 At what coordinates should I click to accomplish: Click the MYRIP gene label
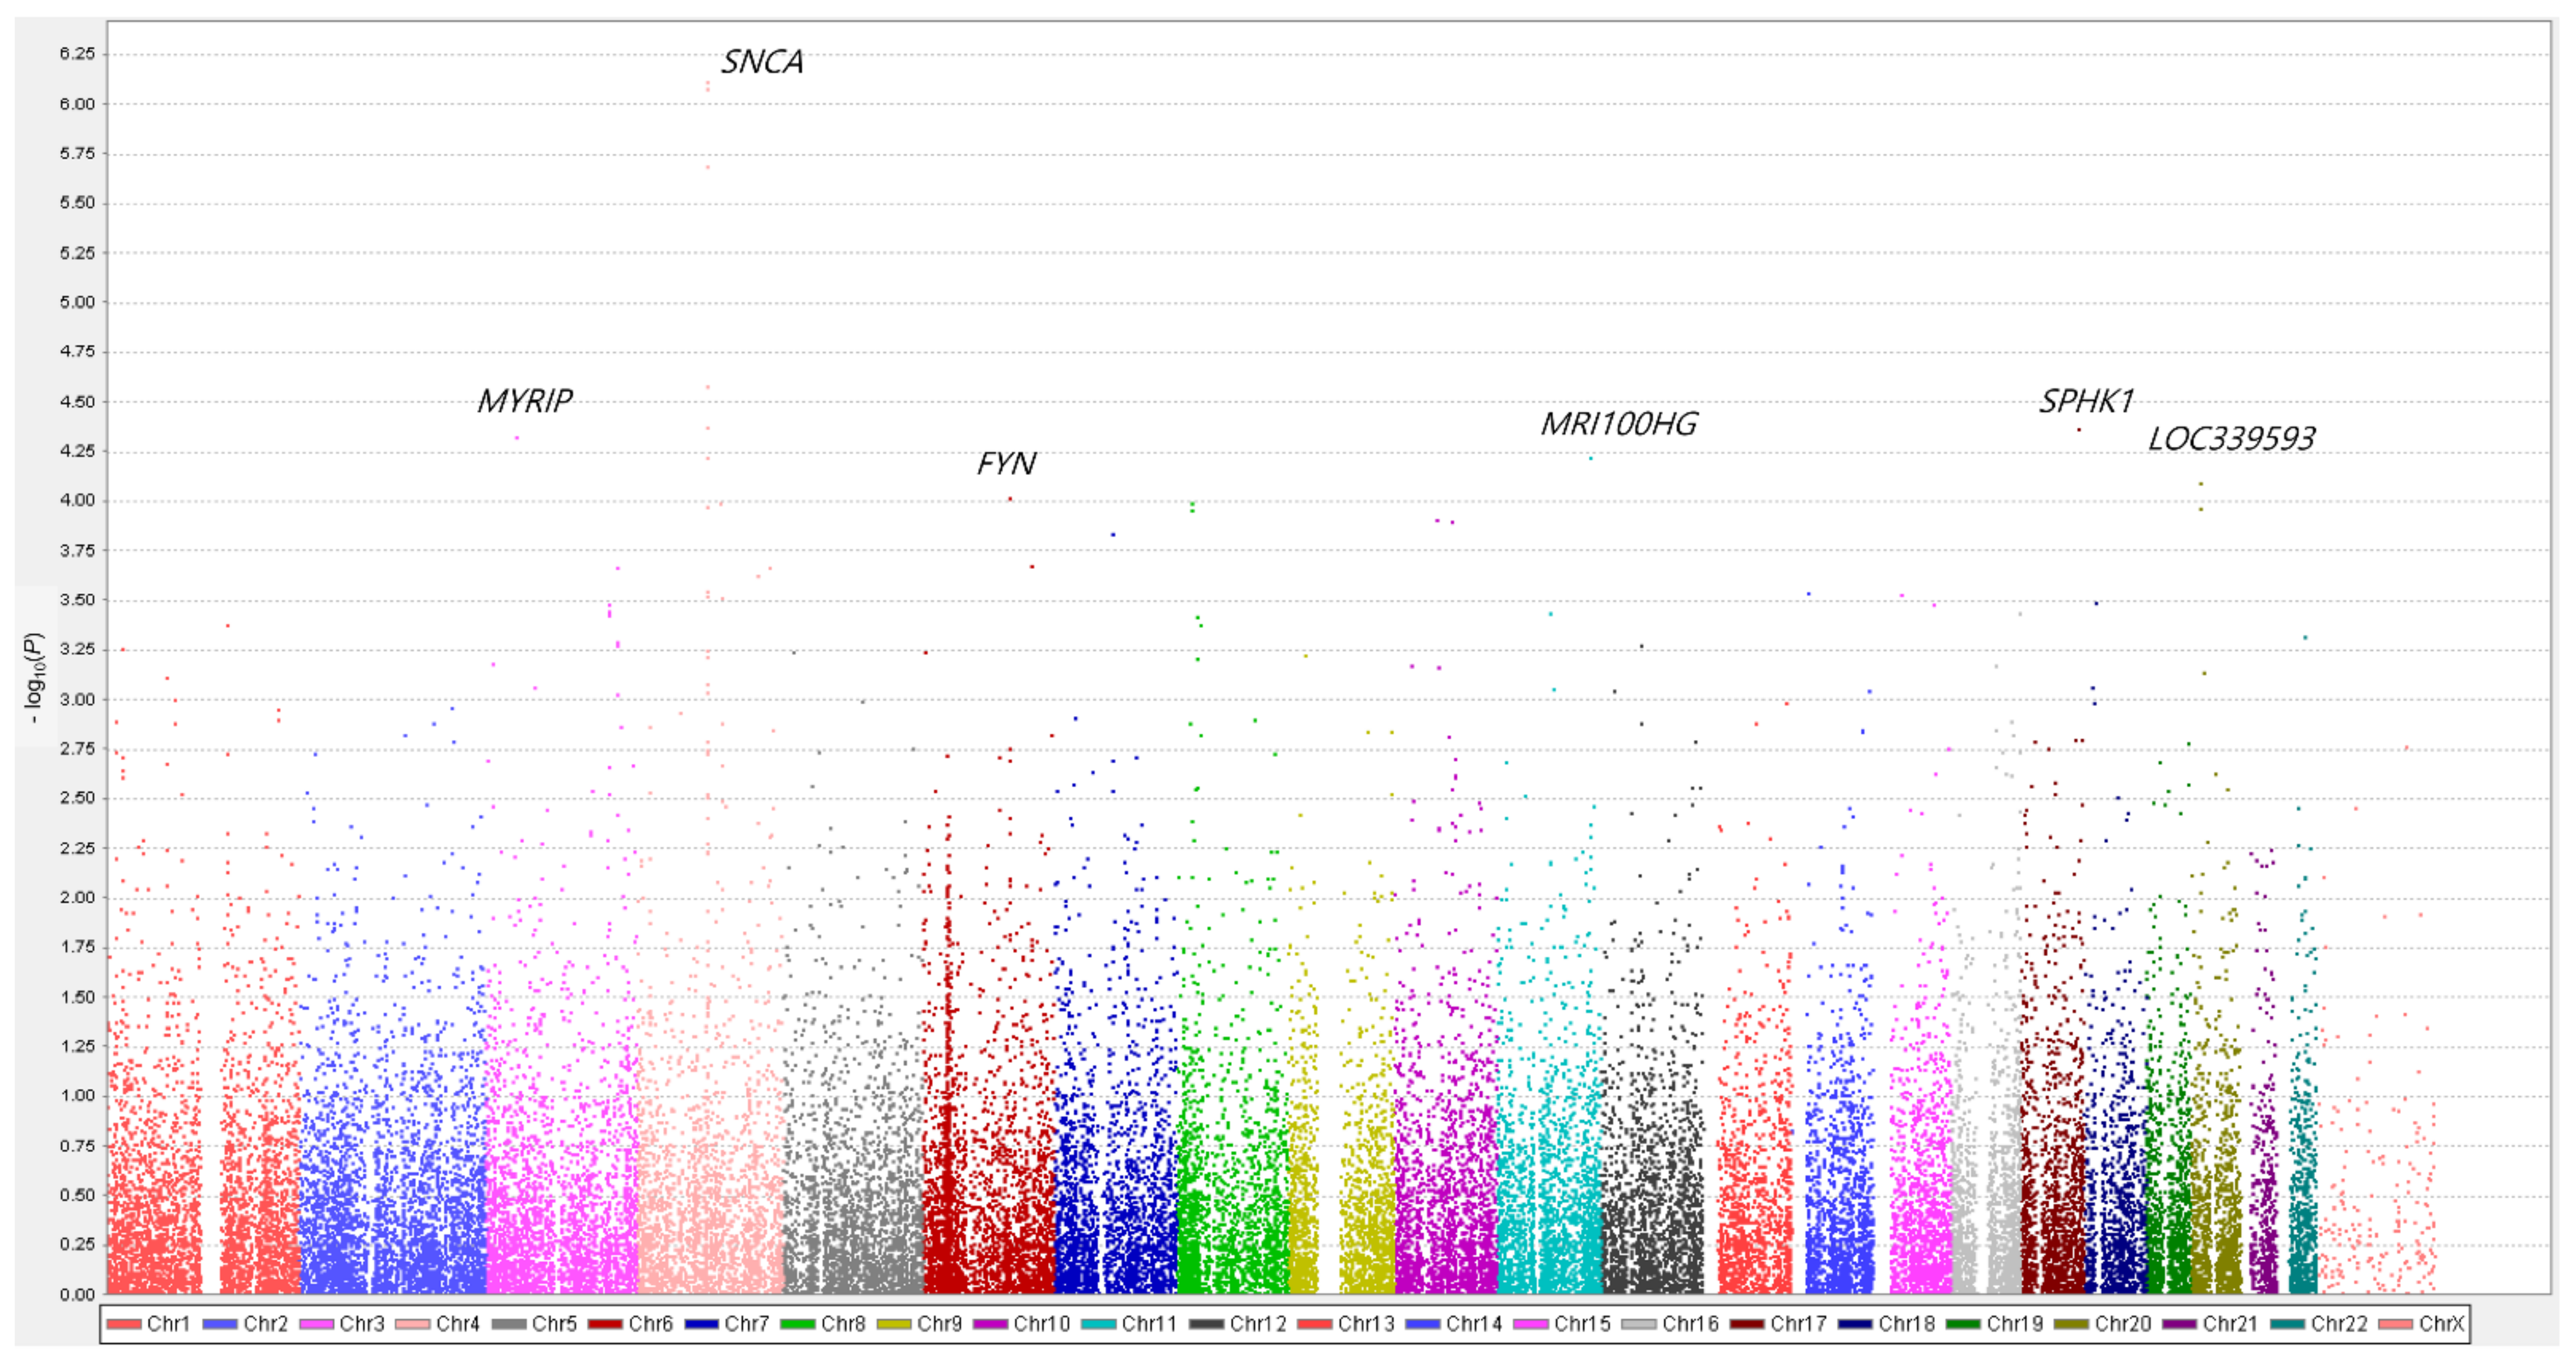tap(525, 401)
